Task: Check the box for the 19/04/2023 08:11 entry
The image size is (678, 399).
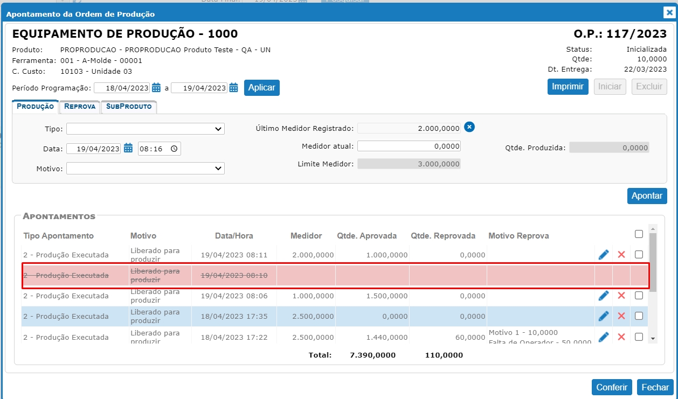Action: point(639,255)
